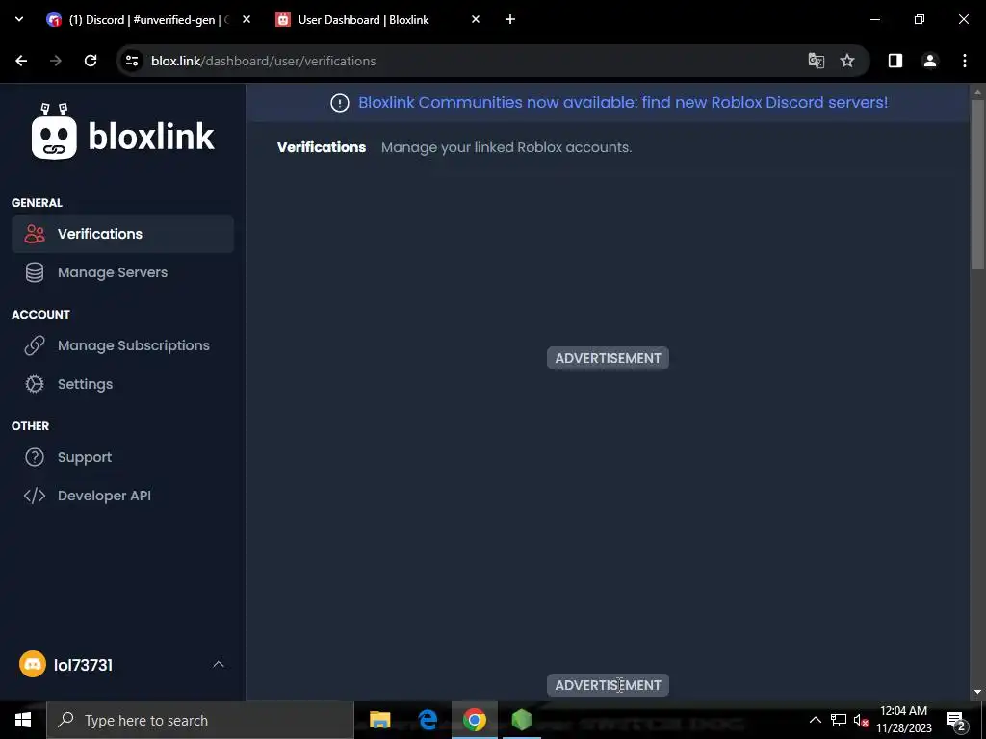Select the User Dashboard Bloxlink tab
This screenshot has height=739, width=986.
tap(377, 19)
